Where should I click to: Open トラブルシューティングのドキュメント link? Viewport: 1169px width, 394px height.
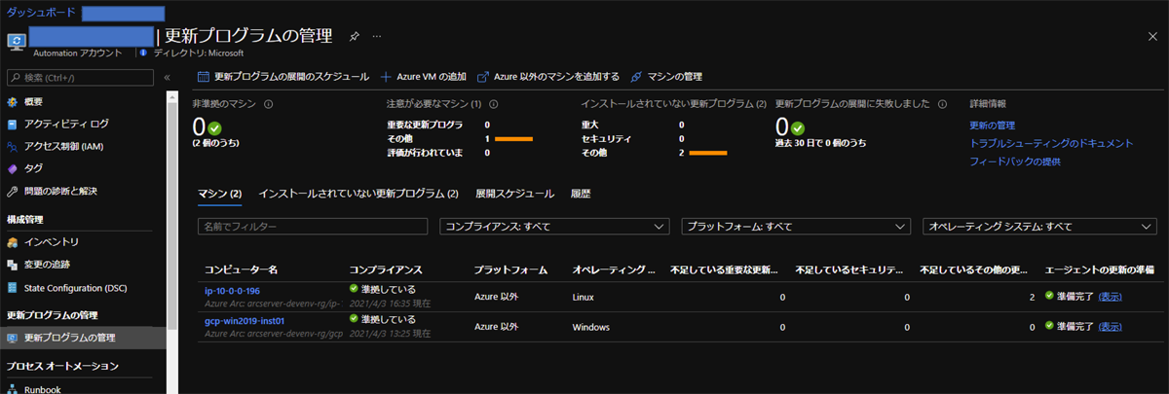1051,143
